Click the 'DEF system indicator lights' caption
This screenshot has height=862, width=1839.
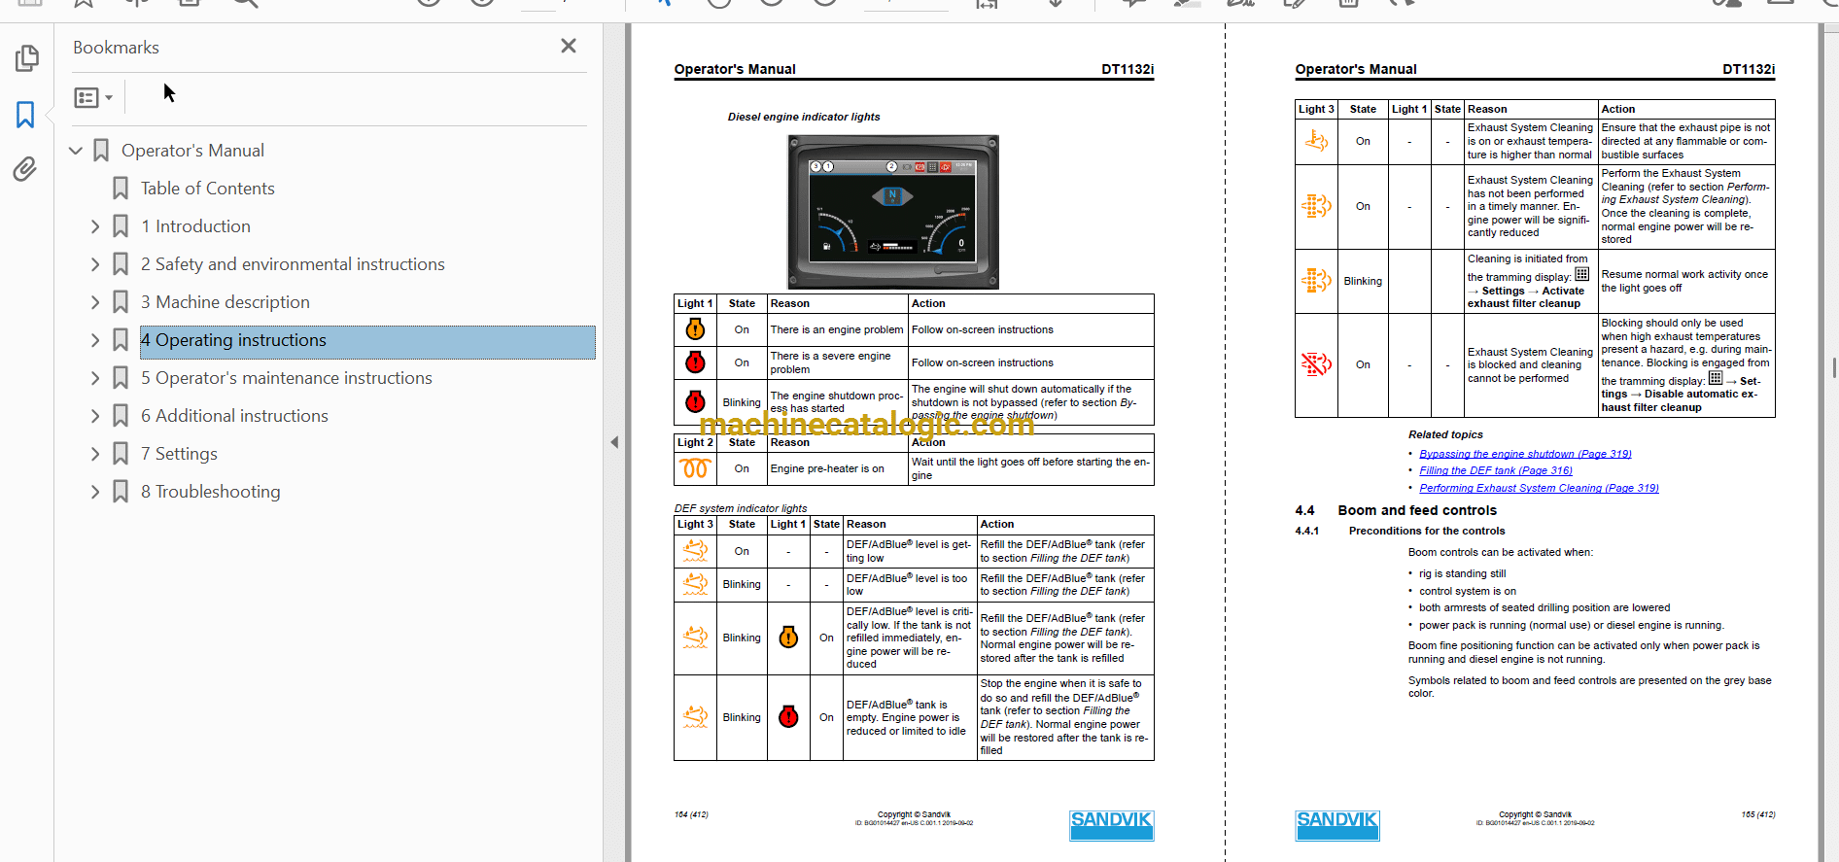click(741, 508)
